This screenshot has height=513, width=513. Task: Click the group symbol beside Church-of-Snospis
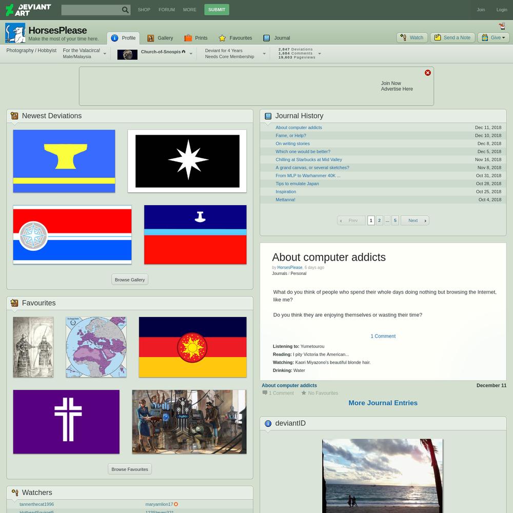pos(184,51)
